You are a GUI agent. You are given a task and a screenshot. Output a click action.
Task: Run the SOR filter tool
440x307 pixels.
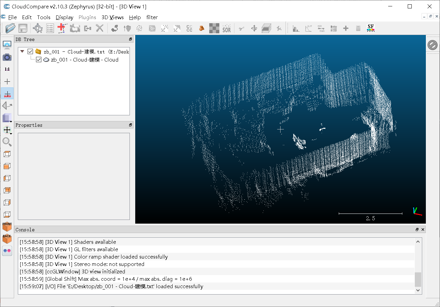coord(227,29)
